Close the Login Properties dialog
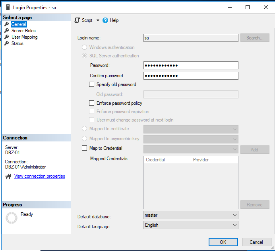This screenshot has height=251, width=275. pyautogui.click(x=266, y=7)
